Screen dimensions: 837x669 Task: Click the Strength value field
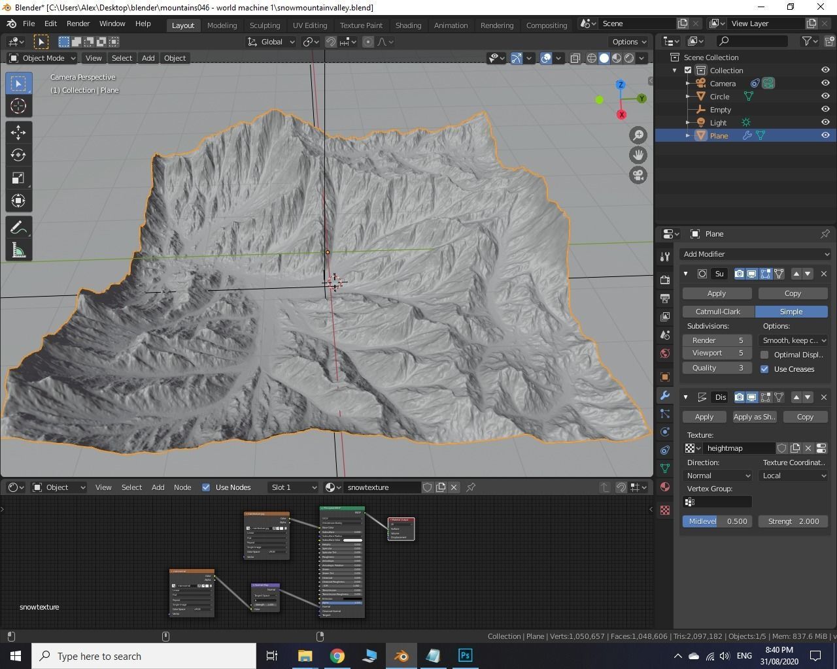(x=794, y=521)
